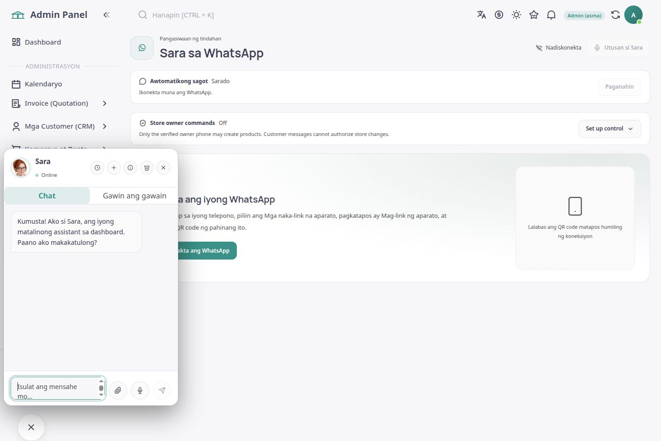The width and height of the screenshot is (661, 441).
Task: Click the Admin (asma) badge
Action: point(584,15)
